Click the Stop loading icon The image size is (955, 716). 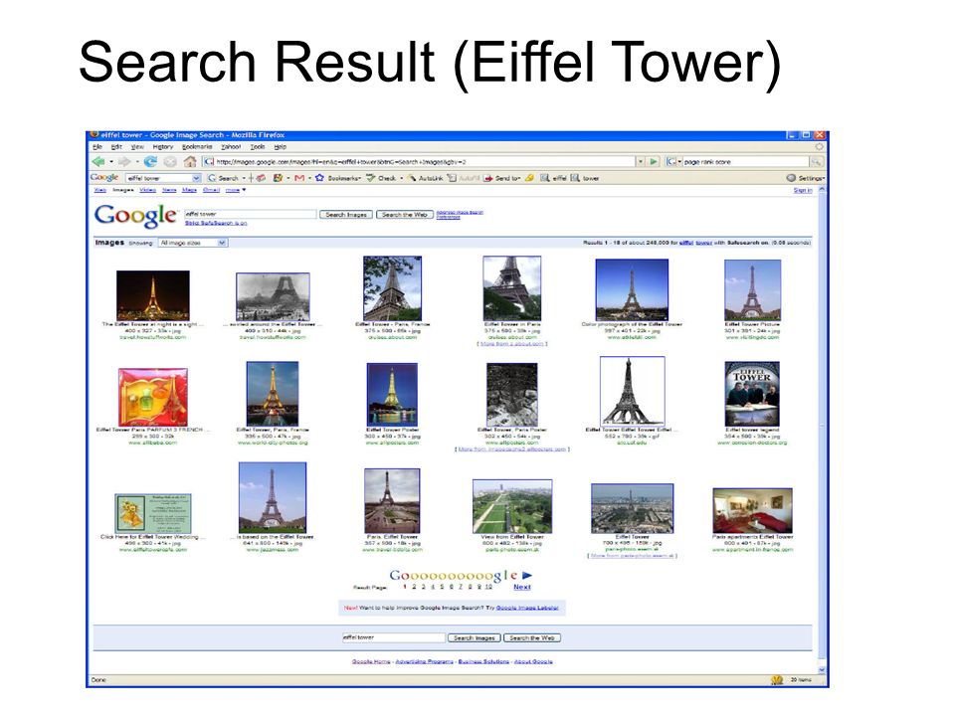pos(170,161)
